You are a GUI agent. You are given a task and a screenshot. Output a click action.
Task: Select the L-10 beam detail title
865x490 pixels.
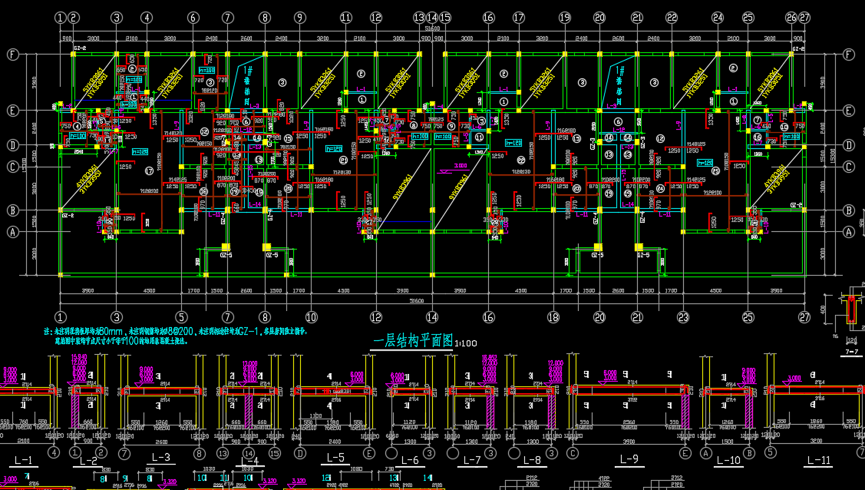click(728, 460)
